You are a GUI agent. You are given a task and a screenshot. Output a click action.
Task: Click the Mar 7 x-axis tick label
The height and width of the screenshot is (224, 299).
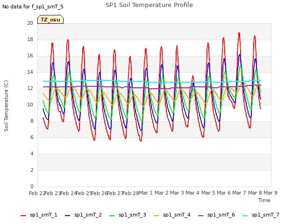239,193
